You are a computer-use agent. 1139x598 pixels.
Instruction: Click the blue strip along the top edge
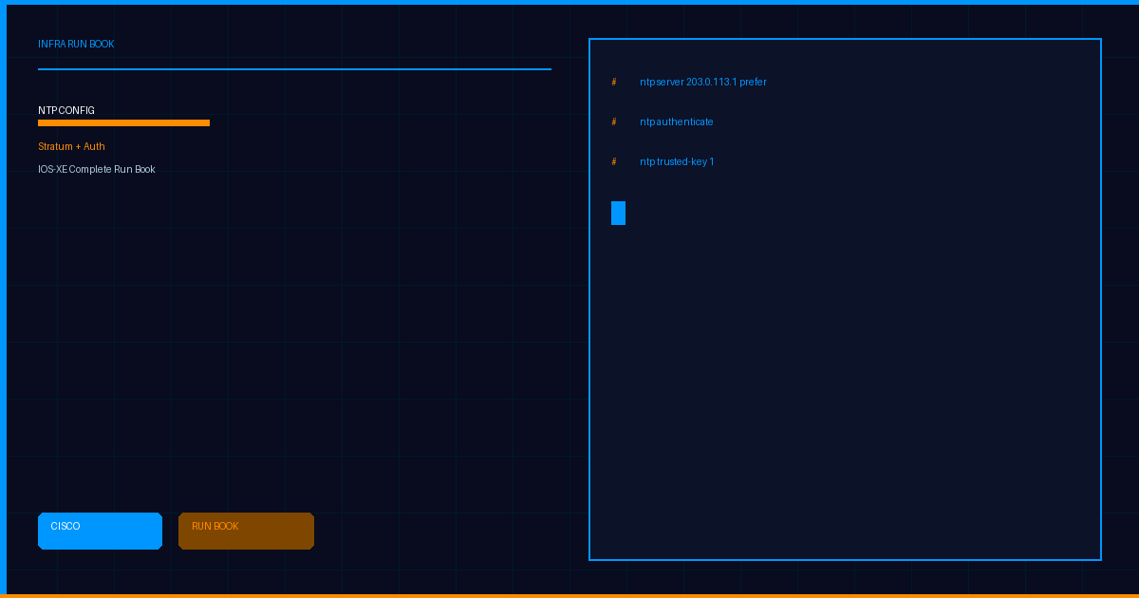click(x=569, y=2)
